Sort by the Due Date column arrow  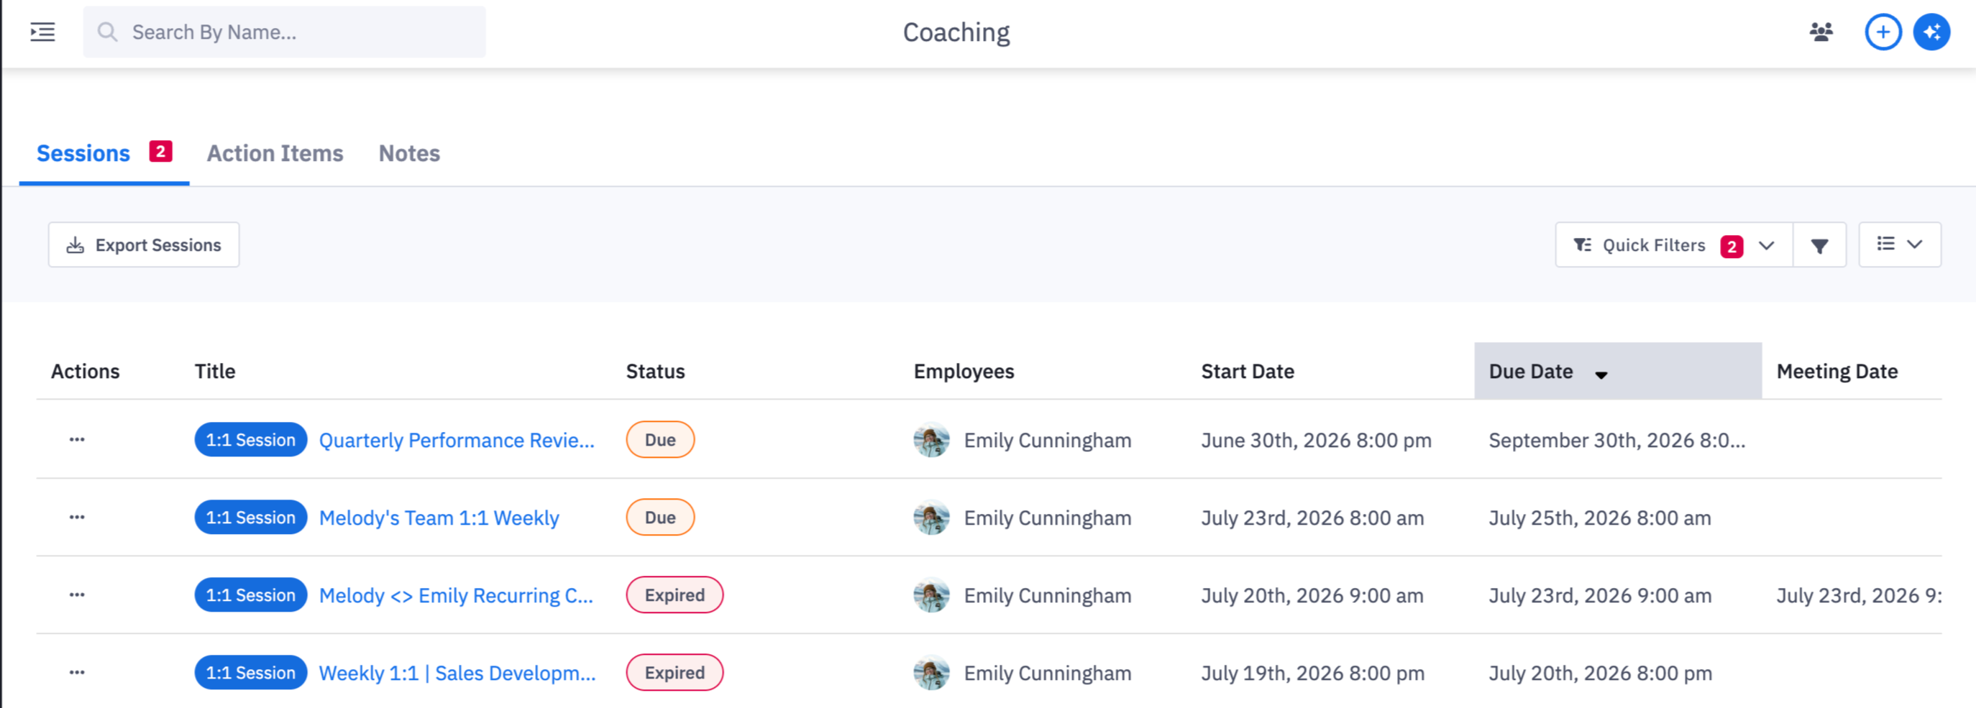click(x=1601, y=374)
